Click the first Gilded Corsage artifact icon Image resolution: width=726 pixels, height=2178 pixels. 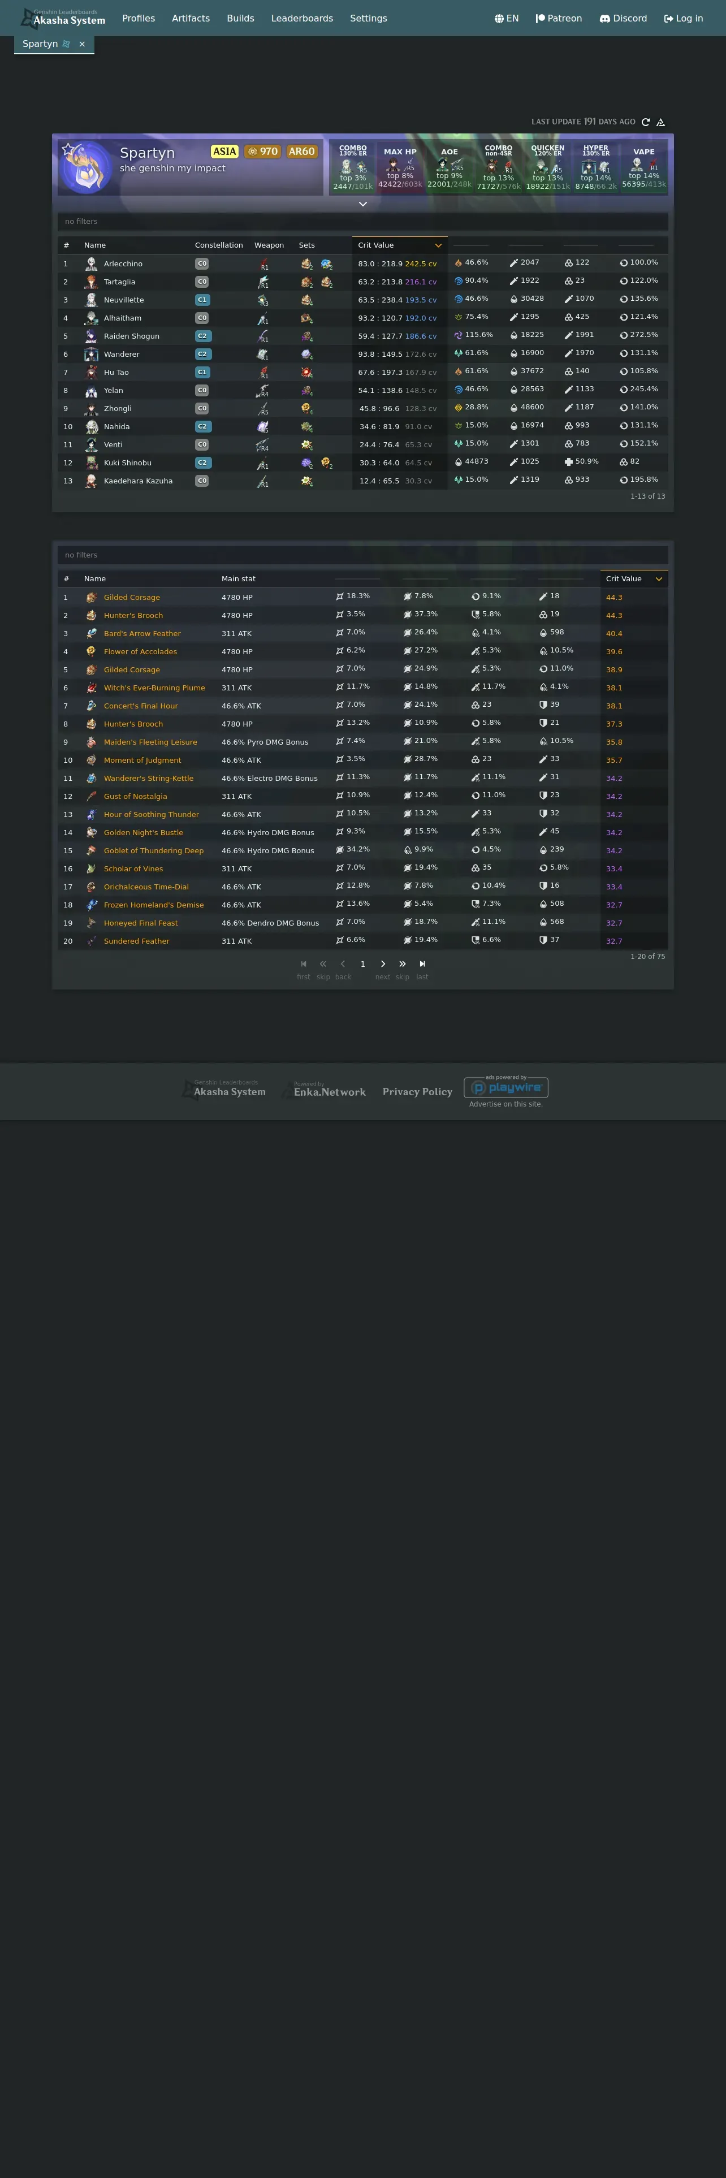pos(91,598)
